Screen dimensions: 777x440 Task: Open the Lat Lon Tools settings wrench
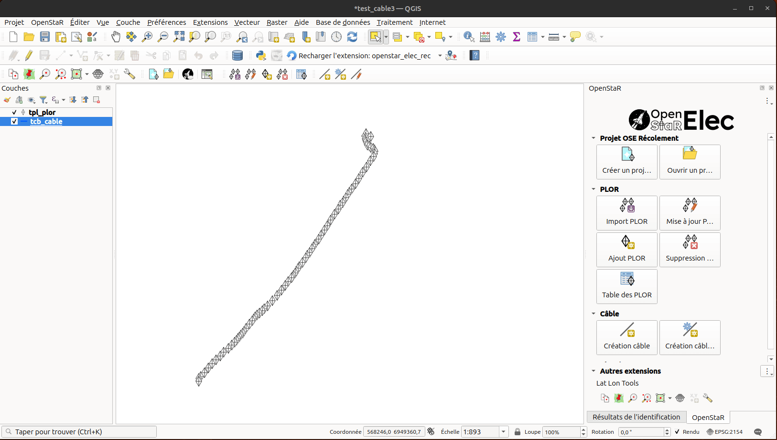(129, 74)
